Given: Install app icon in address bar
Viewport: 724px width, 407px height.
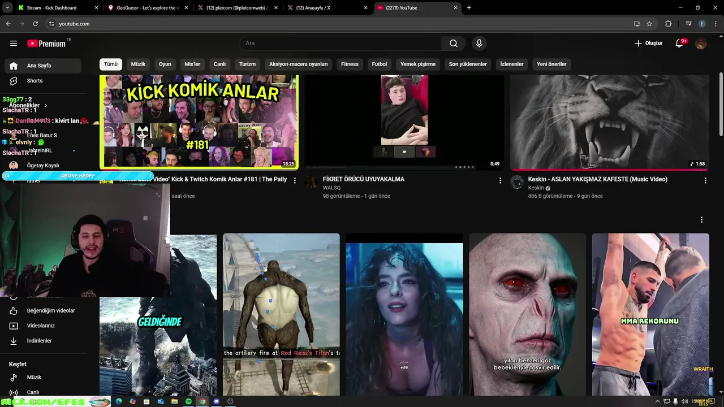Looking at the screenshot, I should click(x=637, y=24).
